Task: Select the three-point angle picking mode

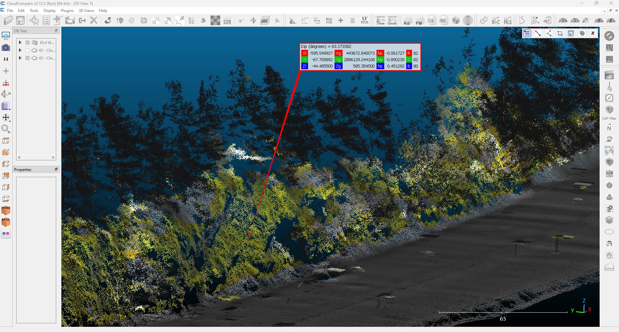Action: [549, 33]
